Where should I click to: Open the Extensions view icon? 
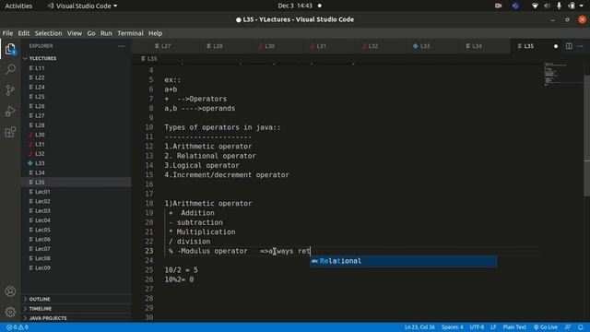click(10, 132)
